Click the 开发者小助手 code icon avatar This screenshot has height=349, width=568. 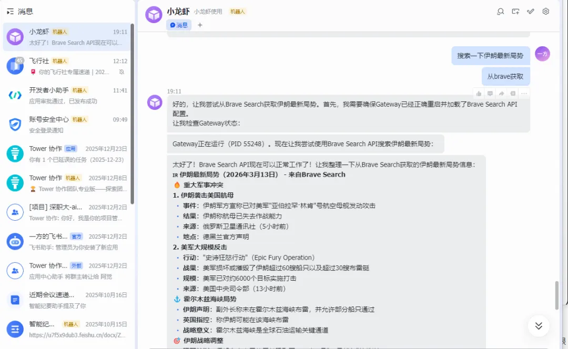click(15, 95)
